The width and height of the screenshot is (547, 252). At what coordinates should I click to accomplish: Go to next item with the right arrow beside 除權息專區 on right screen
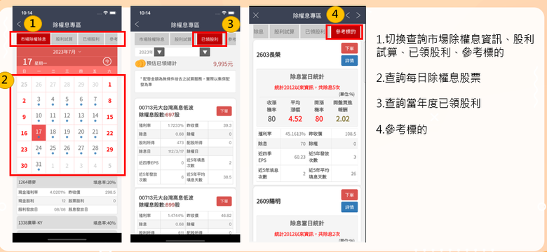click(358, 15)
